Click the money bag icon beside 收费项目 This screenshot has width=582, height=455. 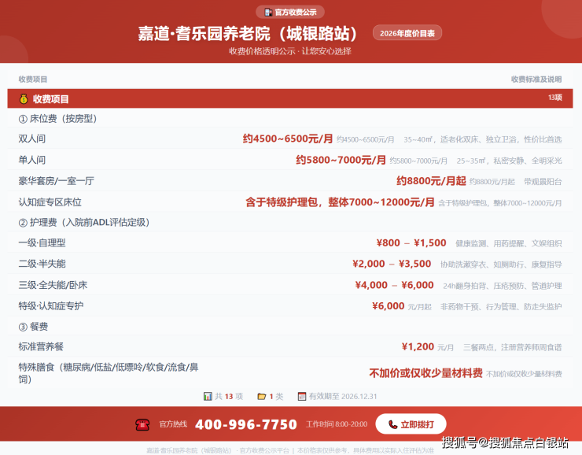click(x=24, y=99)
